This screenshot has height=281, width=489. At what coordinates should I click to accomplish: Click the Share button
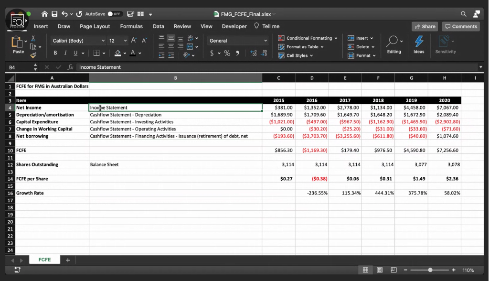tap(425, 27)
